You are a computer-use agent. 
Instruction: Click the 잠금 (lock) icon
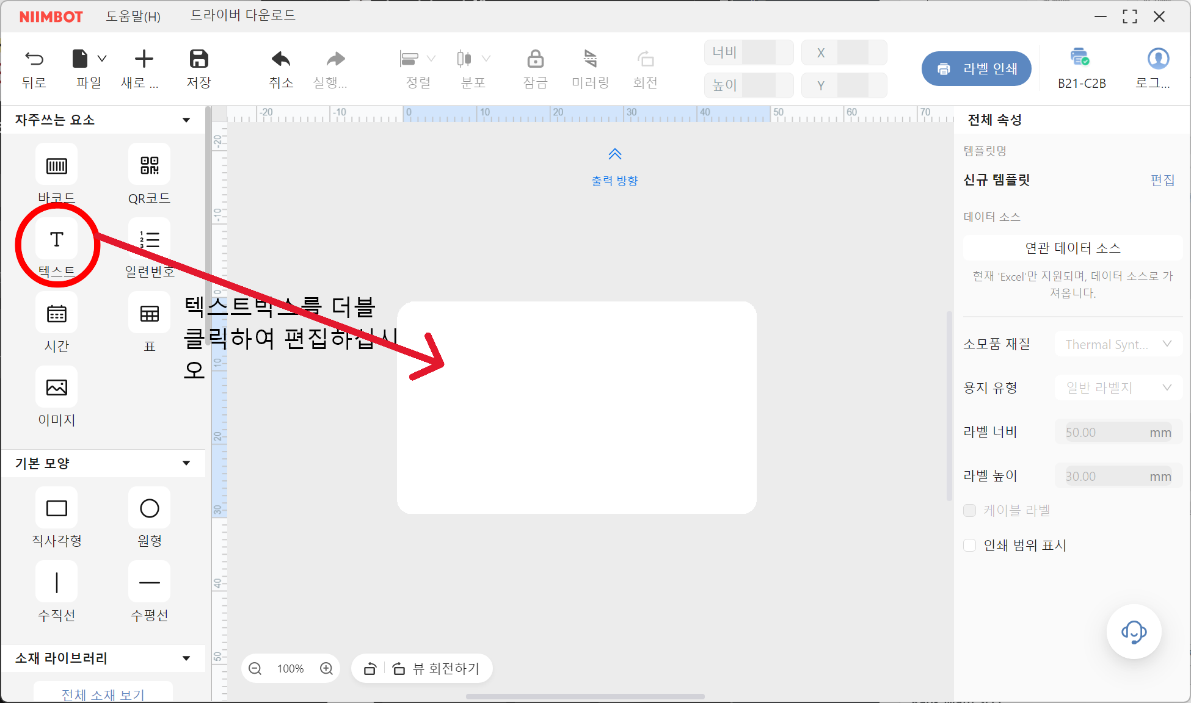click(x=536, y=59)
